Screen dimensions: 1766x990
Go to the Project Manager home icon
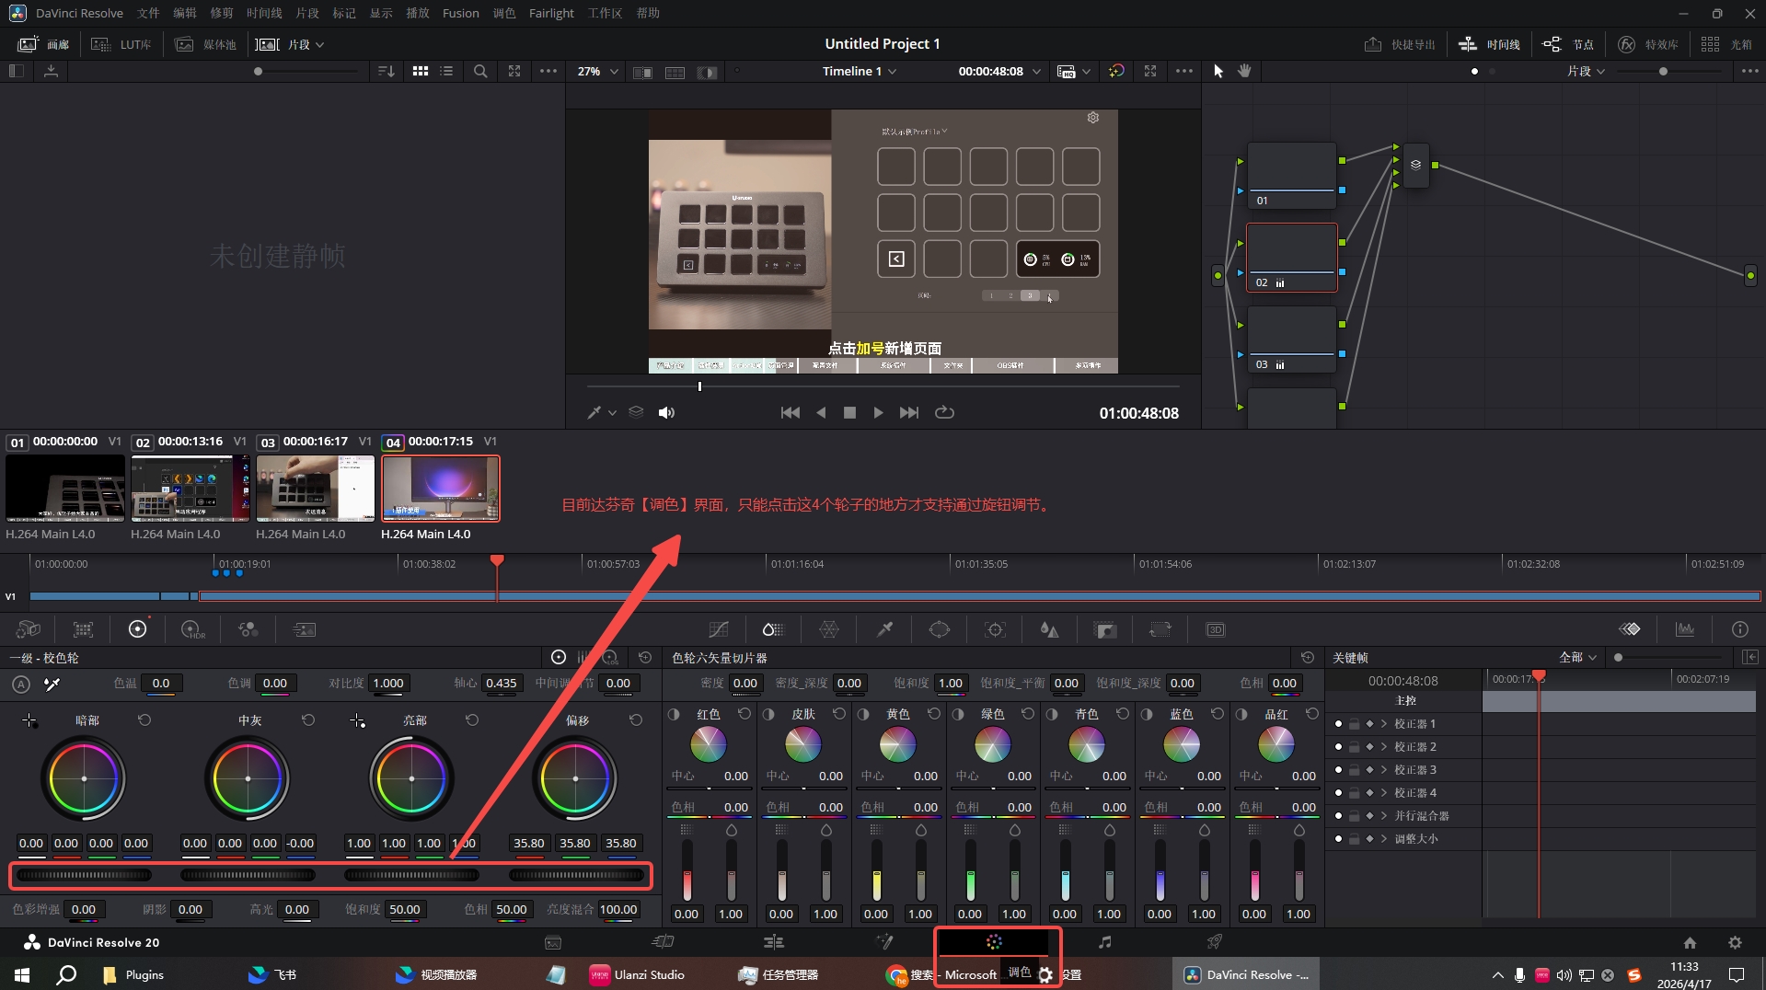coord(1690,942)
